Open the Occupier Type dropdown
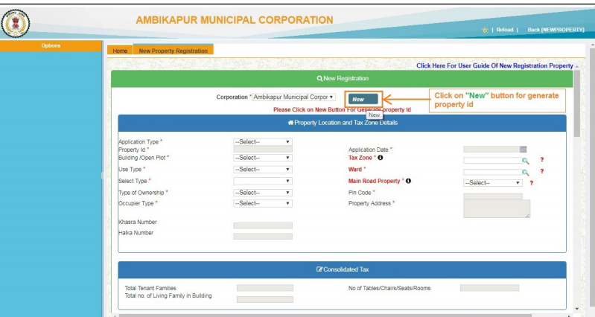The width and height of the screenshot is (595, 317). [x=263, y=204]
